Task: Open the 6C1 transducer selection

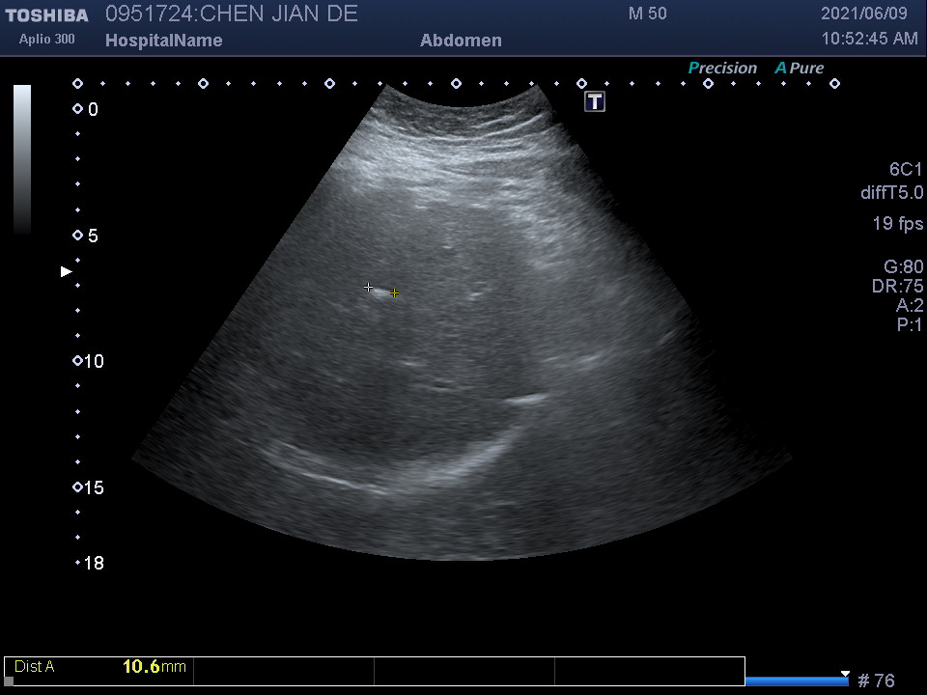Action: coord(906,169)
